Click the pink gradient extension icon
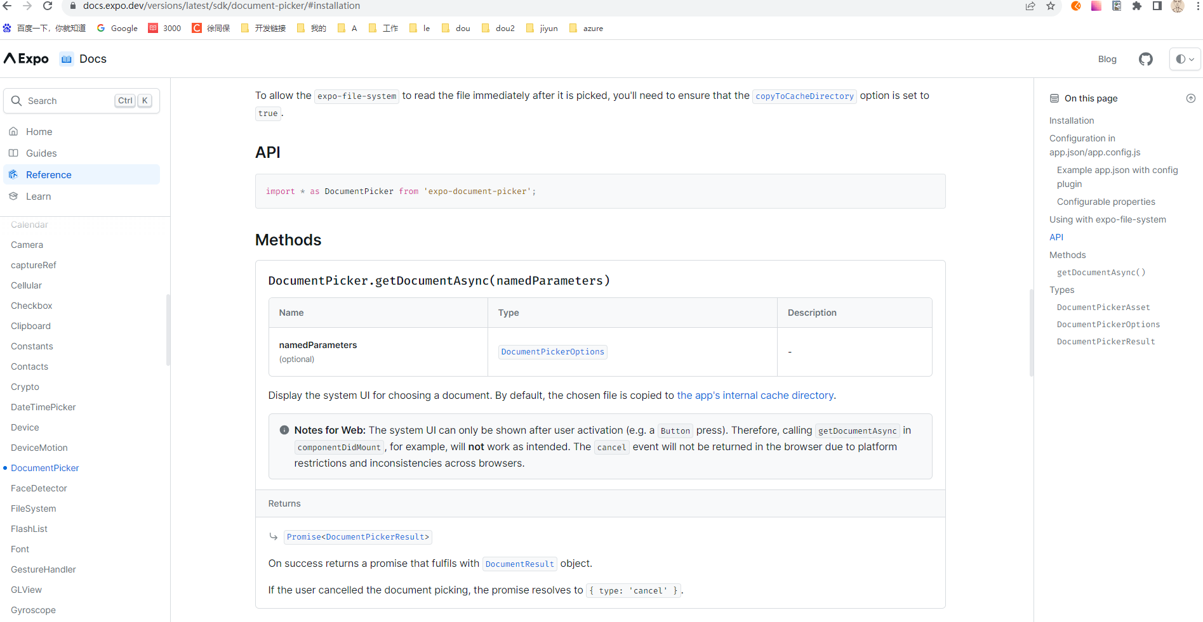The height and width of the screenshot is (622, 1203). pos(1096,6)
